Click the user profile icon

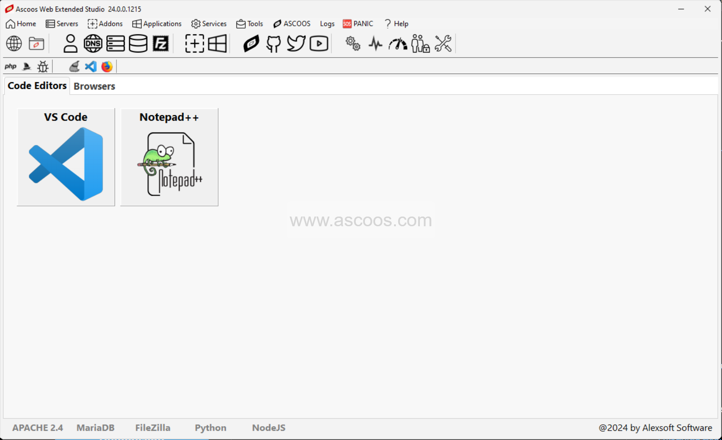70,43
